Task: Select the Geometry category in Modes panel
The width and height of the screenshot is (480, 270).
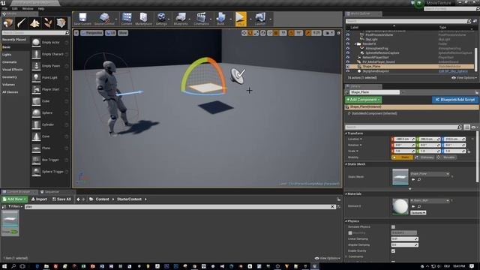Action: coord(10,77)
